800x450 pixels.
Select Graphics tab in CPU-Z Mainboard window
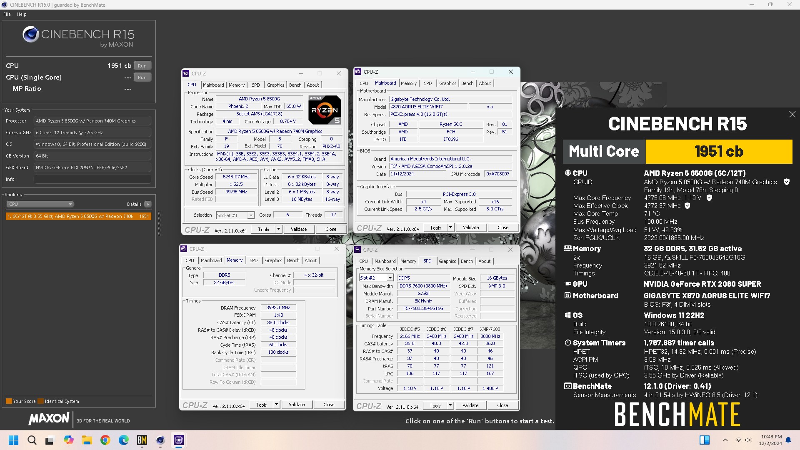(x=447, y=83)
